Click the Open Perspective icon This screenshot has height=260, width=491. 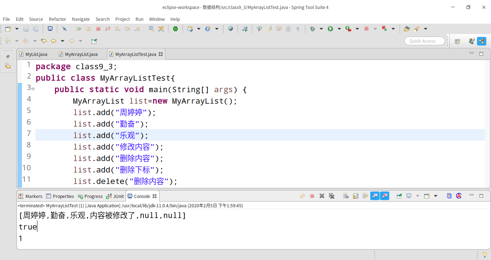tap(458, 41)
